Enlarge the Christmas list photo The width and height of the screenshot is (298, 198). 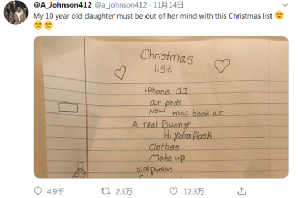click(161, 107)
